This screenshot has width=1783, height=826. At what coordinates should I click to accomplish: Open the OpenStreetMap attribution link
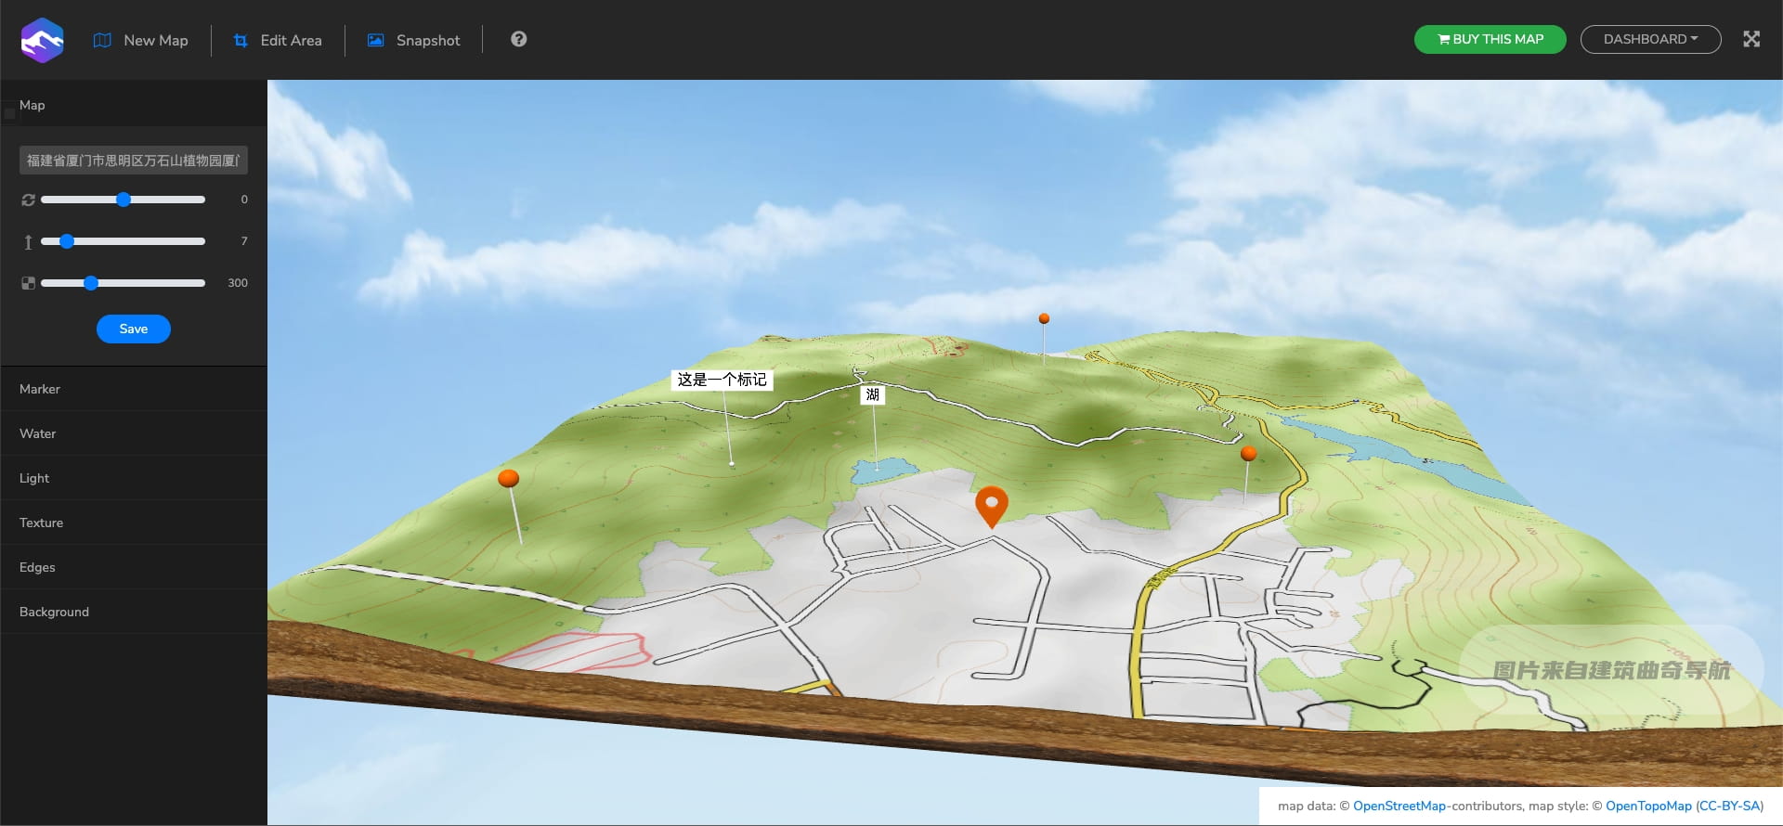click(1399, 806)
